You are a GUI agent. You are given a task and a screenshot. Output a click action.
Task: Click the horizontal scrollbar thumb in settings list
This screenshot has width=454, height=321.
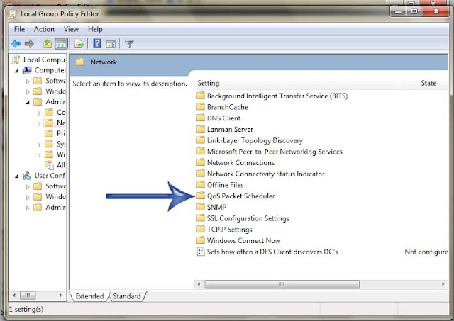click(x=282, y=284)
